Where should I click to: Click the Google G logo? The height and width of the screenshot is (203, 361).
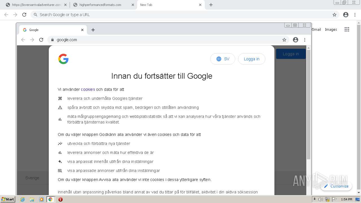point(63,59)
